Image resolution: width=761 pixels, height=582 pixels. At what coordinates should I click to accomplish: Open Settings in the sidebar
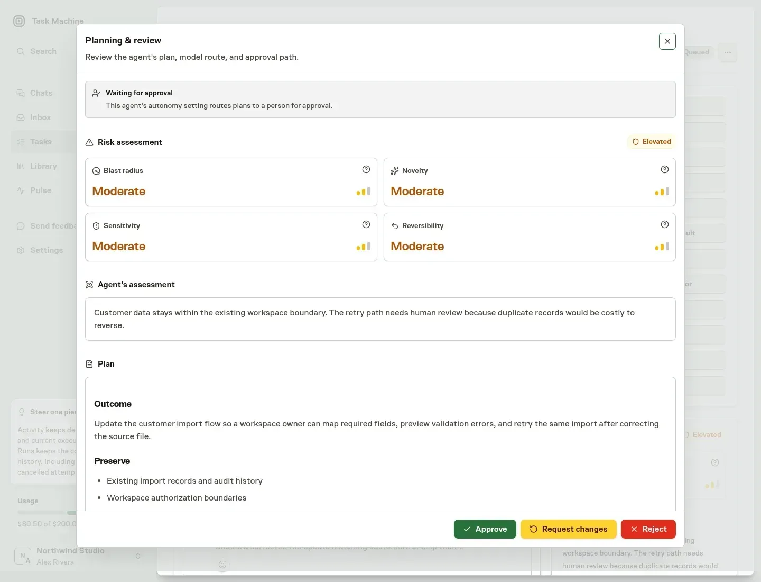click(x=43, y=250)
